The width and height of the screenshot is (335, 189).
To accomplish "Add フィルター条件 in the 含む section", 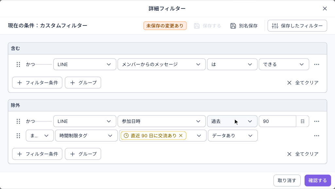I will (x=37, y=83).
